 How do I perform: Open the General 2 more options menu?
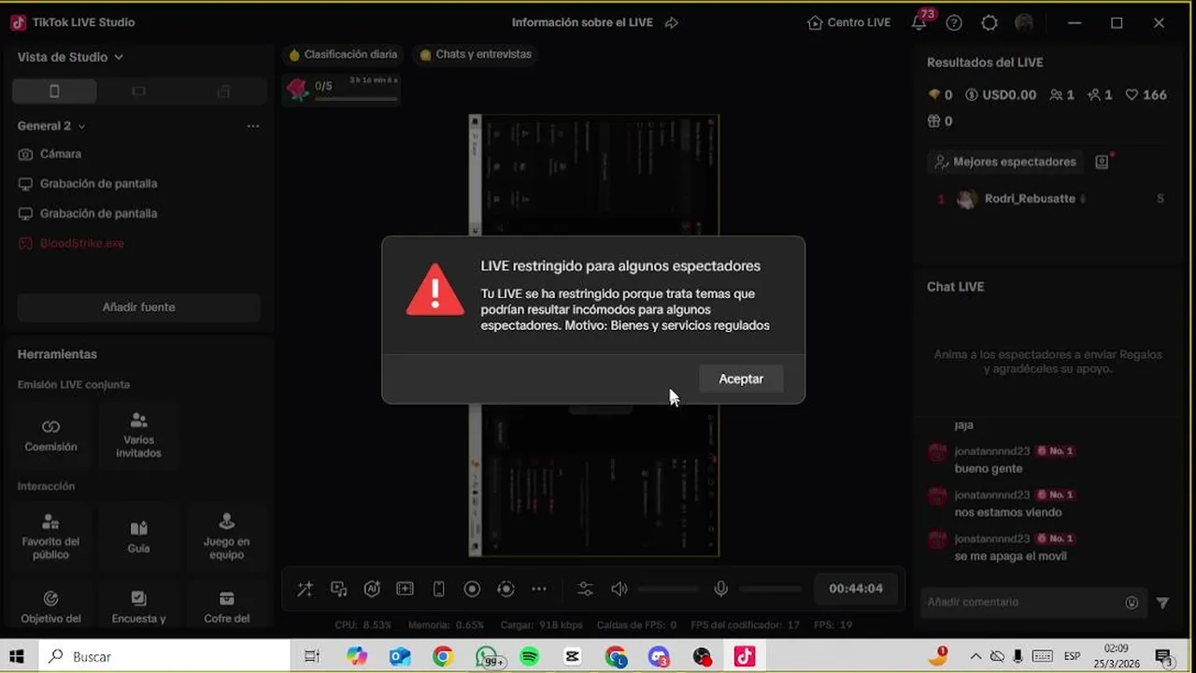pos(253,125)
